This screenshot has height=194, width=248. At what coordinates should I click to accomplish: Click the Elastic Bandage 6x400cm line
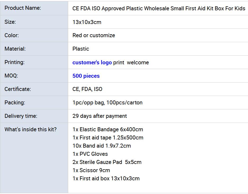[108, 129]
